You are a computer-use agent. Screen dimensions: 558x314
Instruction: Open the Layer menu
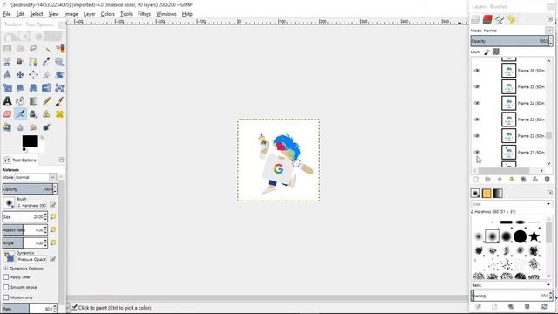(x=89, y=14)
